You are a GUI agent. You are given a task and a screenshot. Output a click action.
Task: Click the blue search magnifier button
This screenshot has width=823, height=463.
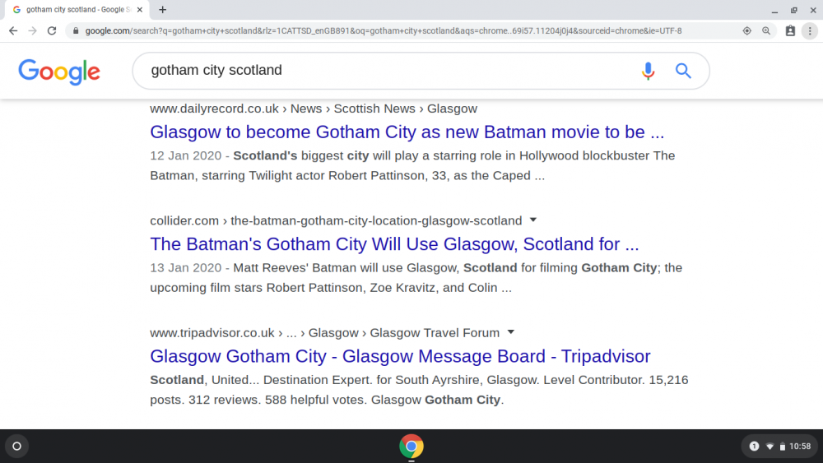pyautogui.click(x=683, y=70)
